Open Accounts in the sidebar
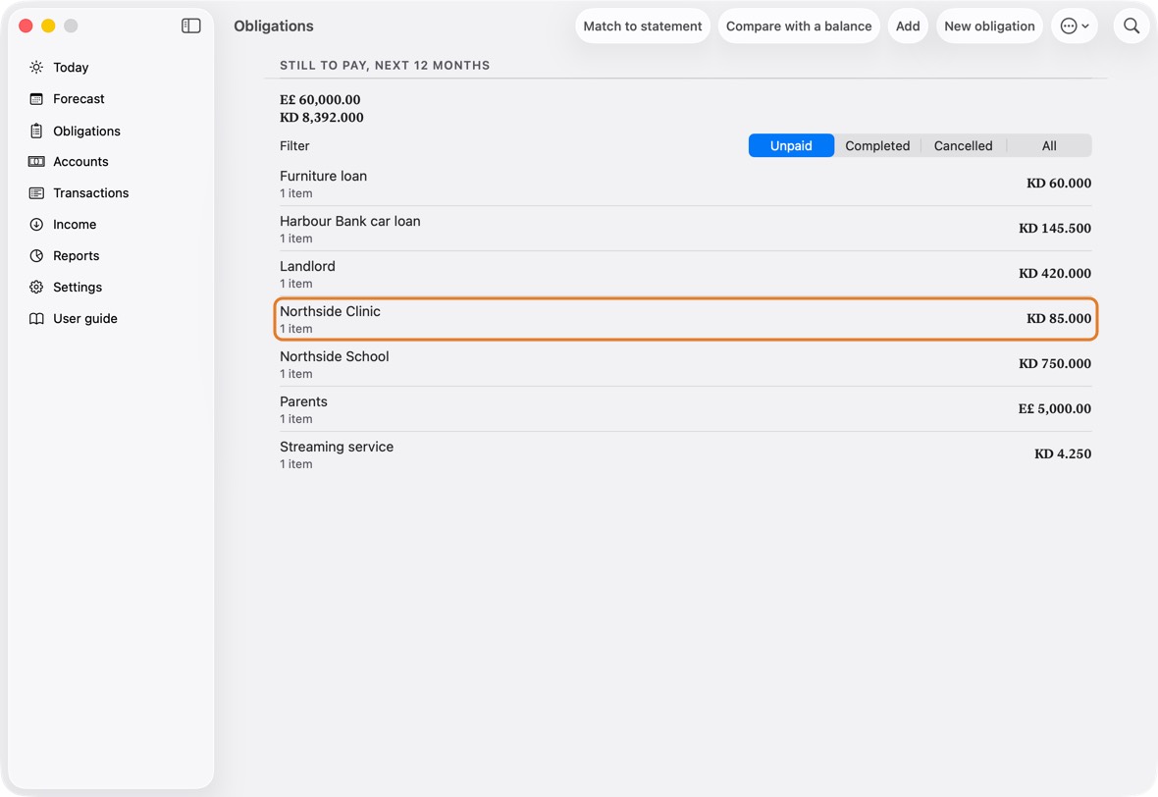 pos(80,162)
